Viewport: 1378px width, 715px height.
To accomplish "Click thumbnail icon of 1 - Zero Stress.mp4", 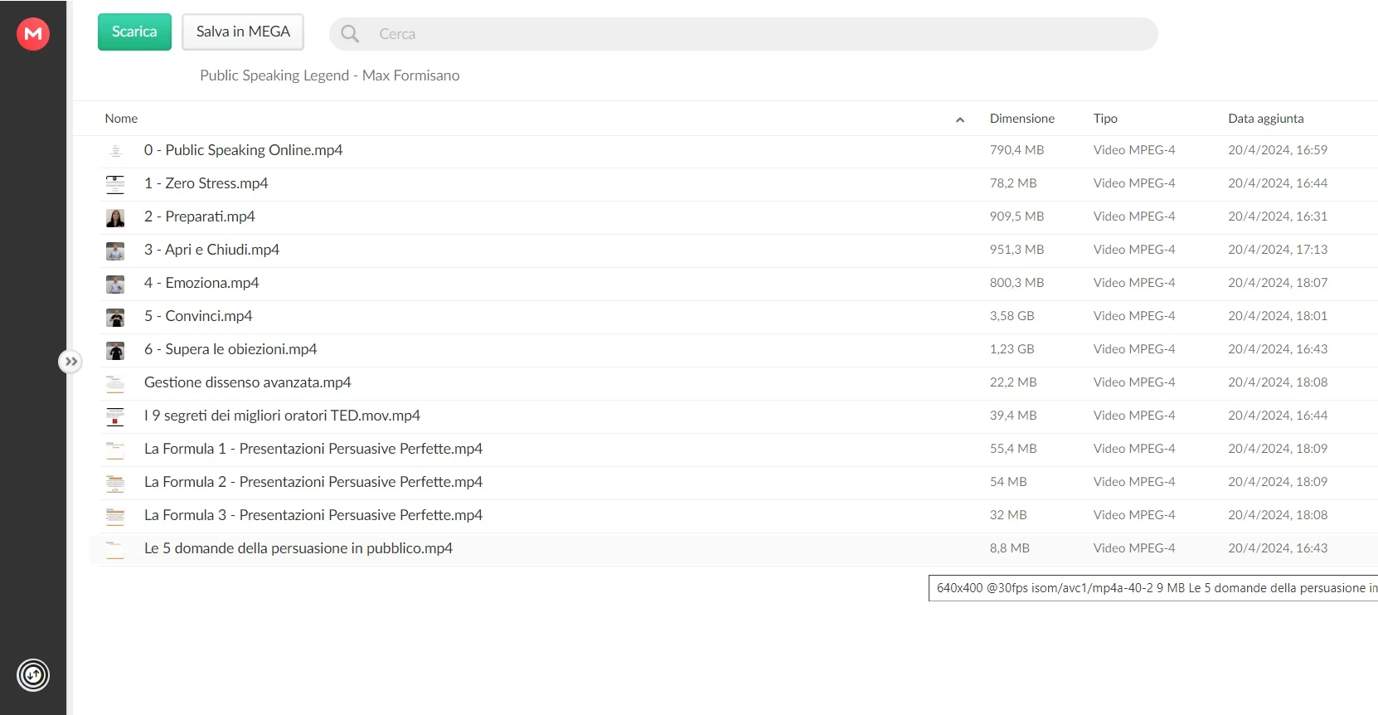I will [x=115, y=184].
